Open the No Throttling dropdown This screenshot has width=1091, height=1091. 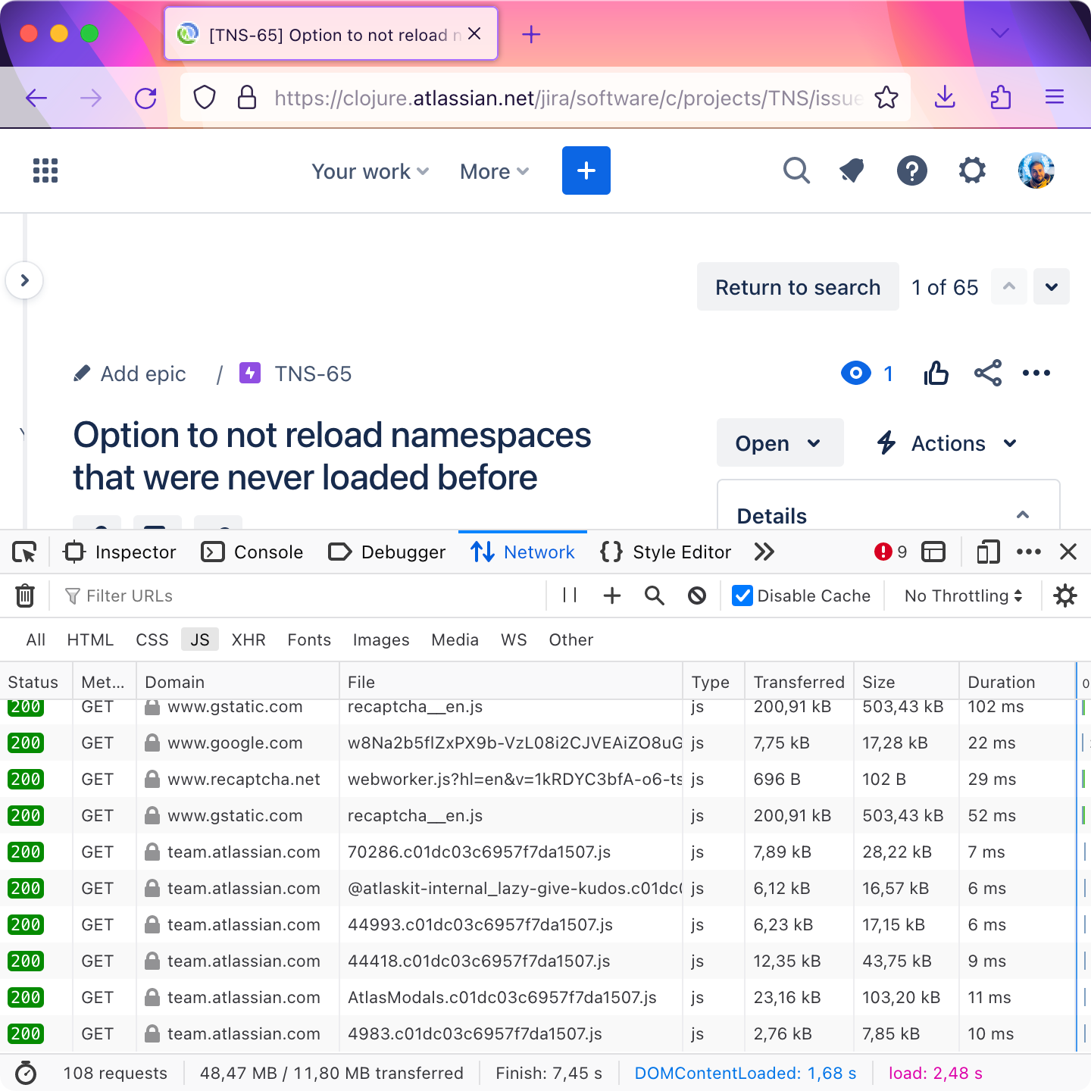tap(963, 596)
